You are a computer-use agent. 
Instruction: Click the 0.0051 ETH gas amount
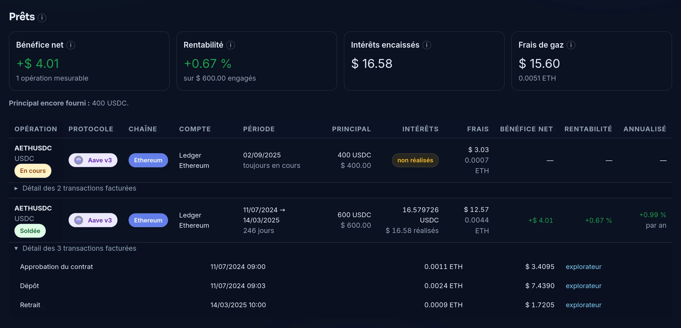[537, 78]
